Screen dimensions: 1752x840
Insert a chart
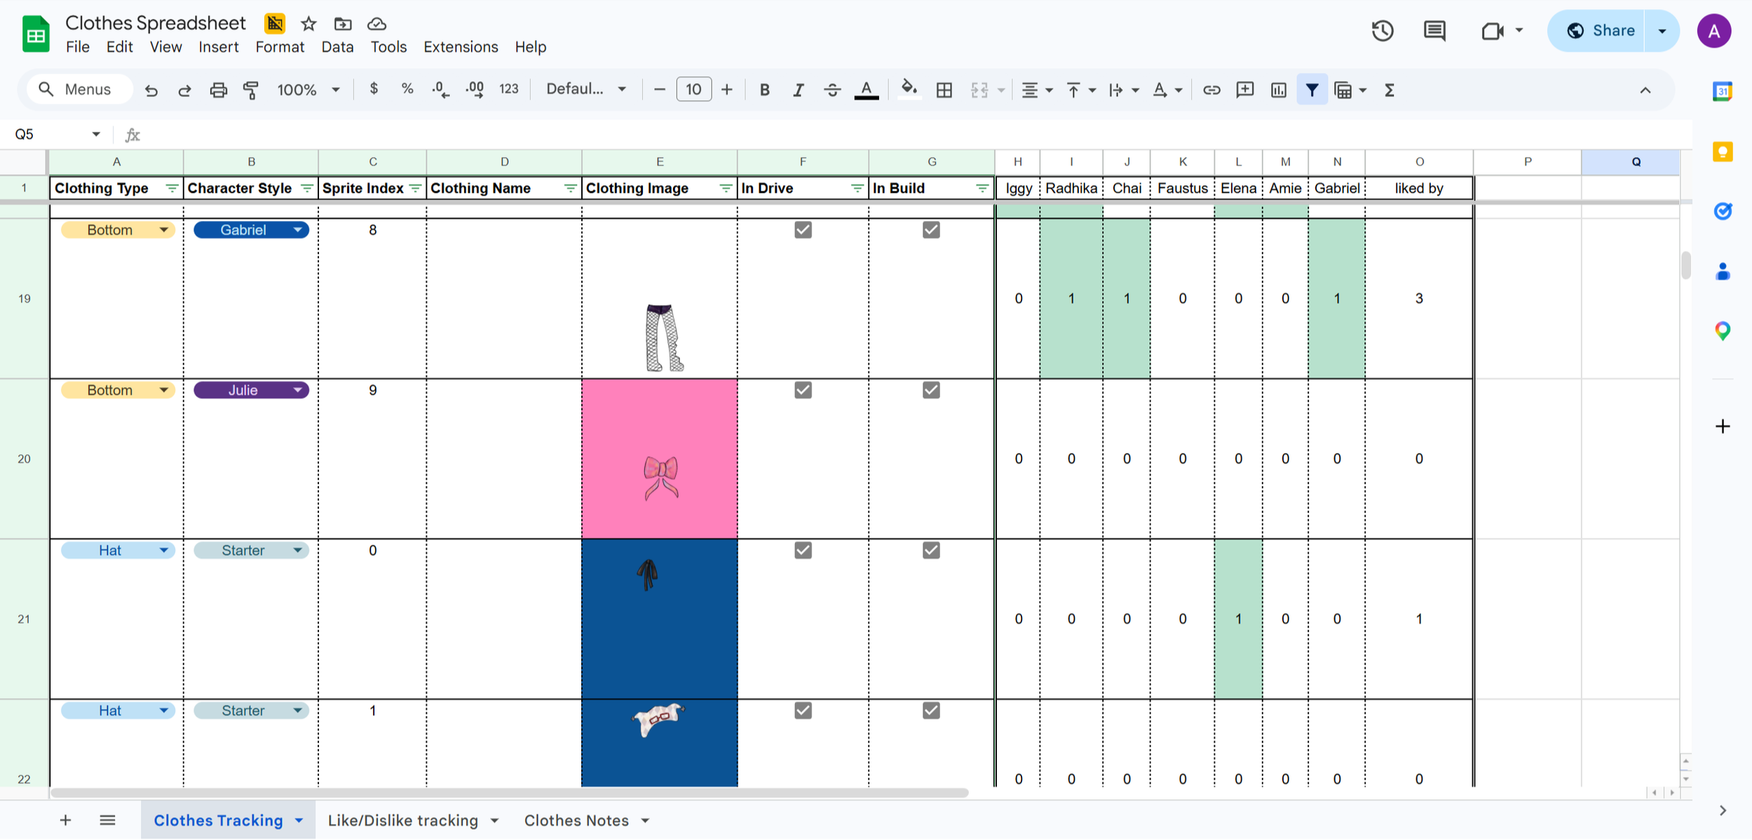click(x=1279, y=90)
